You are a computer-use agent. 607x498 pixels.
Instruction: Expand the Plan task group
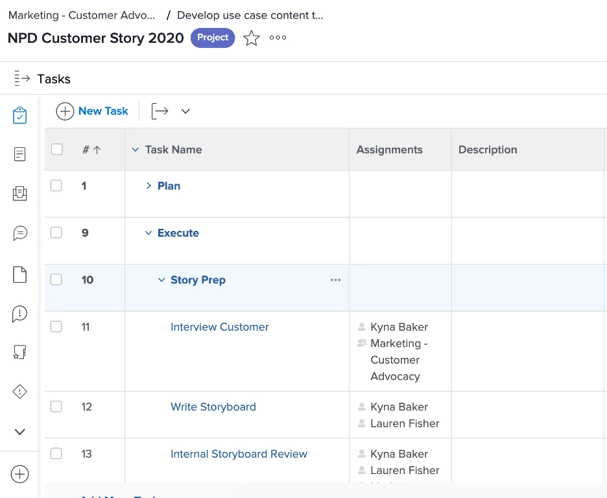(149, 186)
